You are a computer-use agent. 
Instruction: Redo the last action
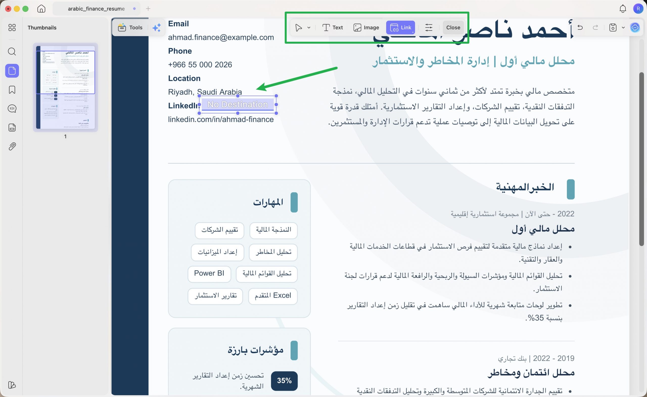click(595, 28)
